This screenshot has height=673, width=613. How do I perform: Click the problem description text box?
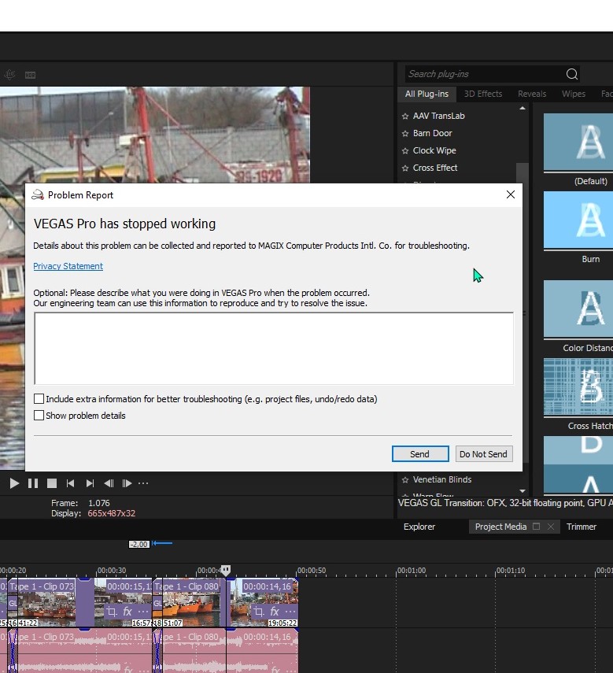(274, 349)
